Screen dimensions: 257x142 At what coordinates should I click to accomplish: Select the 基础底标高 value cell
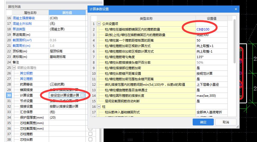pyautogui.click(x=67, y=57)
